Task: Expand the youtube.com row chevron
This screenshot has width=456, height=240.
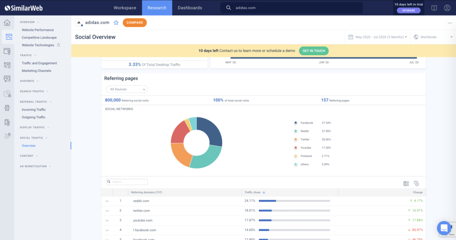Action: tap(107, 220)
